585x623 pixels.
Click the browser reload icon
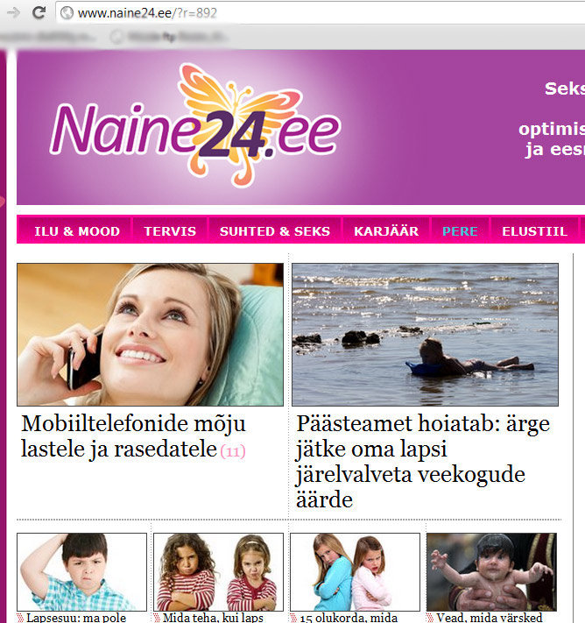click(x=39, y=13)
